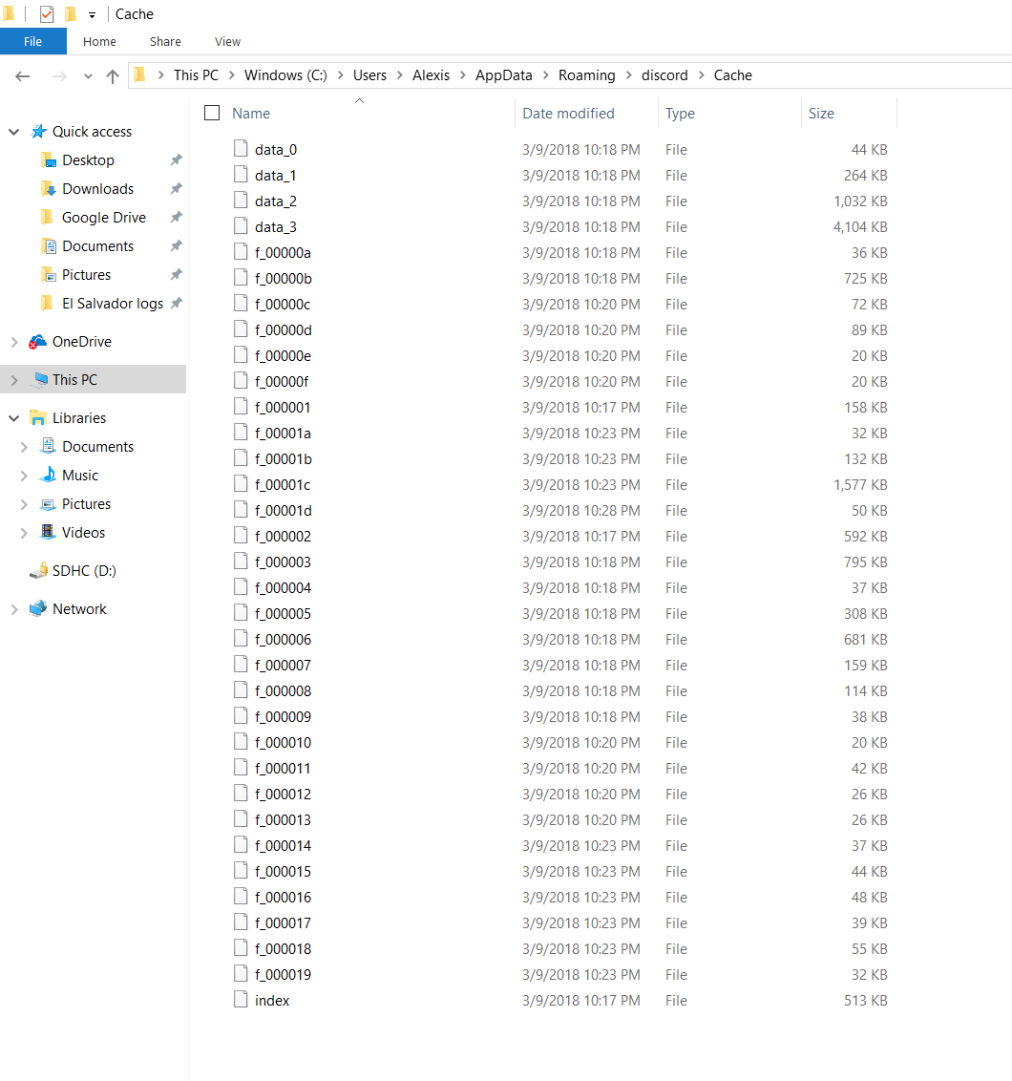1012x1081 pixels.
Task: Sort by the Size column header
Action: (x=821, y=113)
